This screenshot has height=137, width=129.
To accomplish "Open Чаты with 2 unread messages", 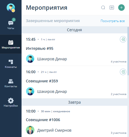I will tap(11, 24).
